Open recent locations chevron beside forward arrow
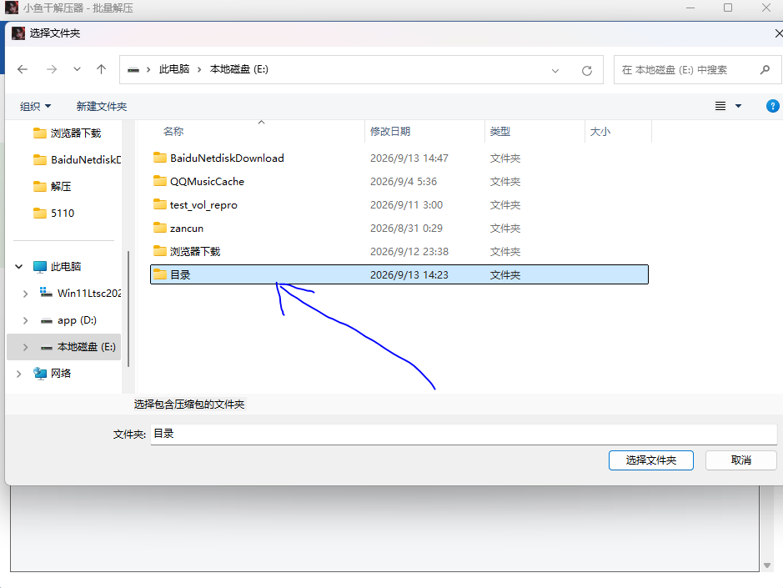This screenshot has height=588, width=783. (x=77, y=69)
